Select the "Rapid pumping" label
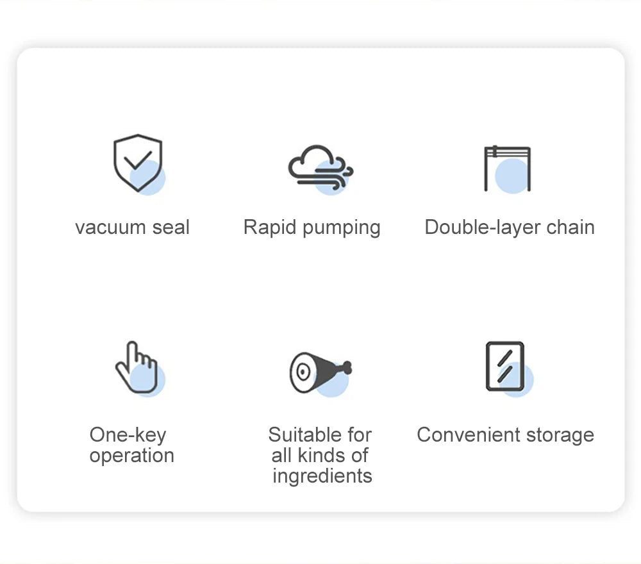641x564 pixels. (312, 228)
